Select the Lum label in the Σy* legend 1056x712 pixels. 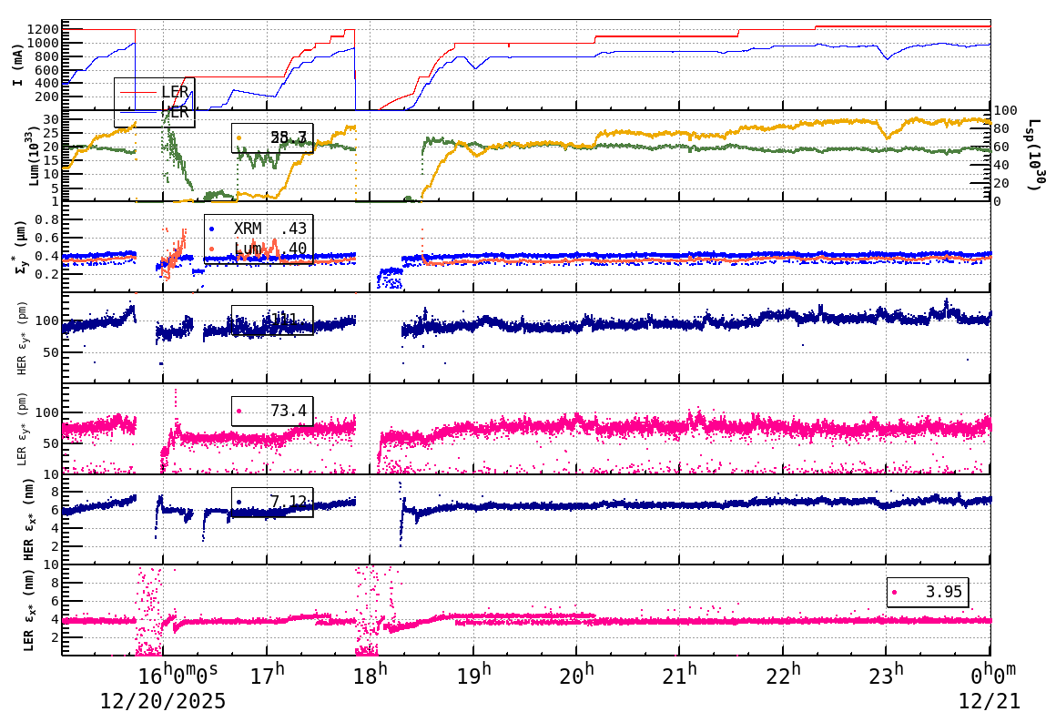(x=248, y=249)
